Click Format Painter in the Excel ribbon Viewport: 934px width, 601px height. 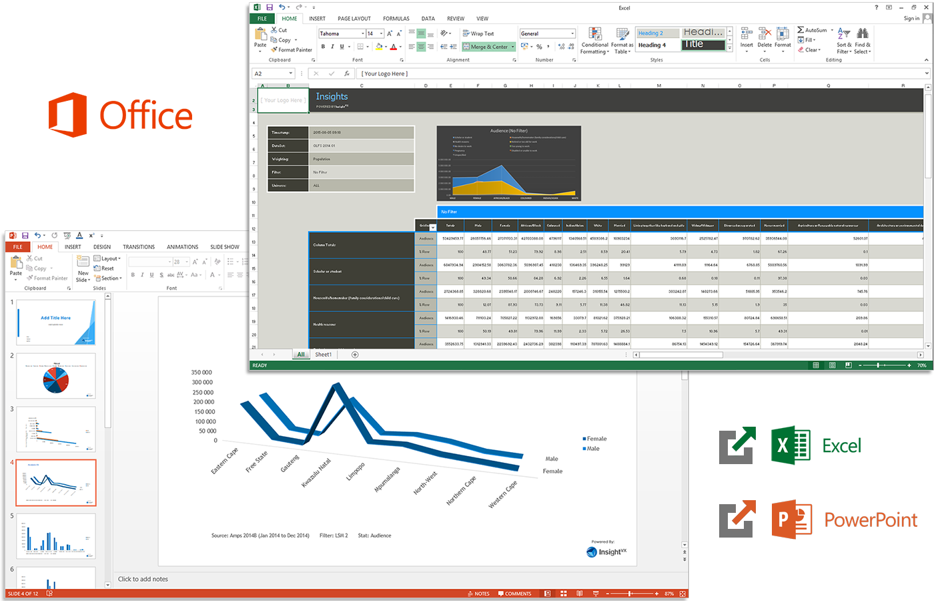[292, 49]
